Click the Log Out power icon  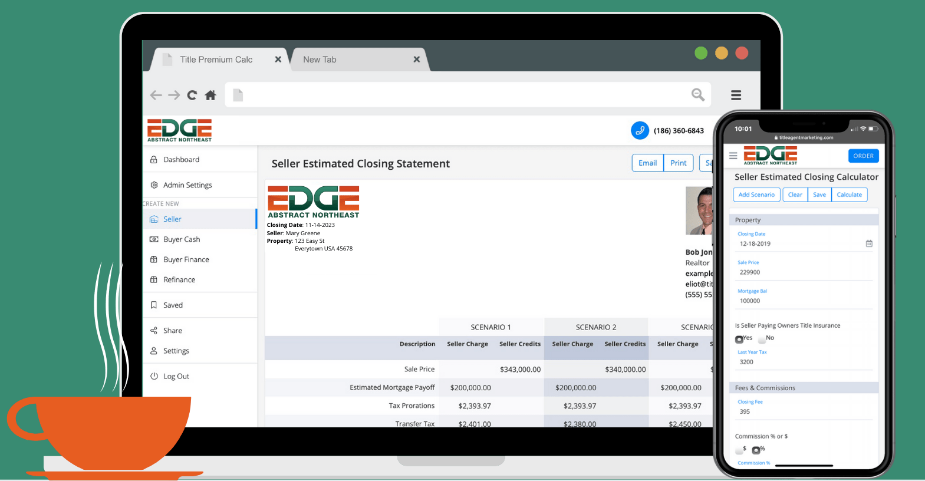click(x=154, y=376)
